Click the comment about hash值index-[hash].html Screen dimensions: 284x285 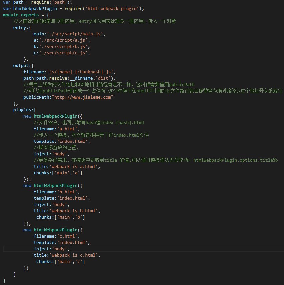(89, 122)
